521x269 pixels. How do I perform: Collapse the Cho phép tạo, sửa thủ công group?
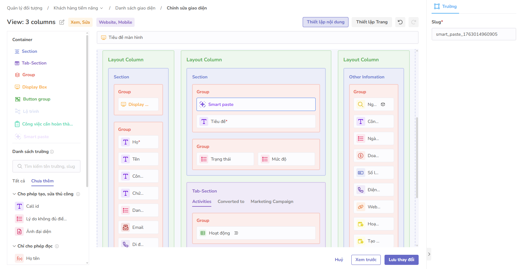14,194
